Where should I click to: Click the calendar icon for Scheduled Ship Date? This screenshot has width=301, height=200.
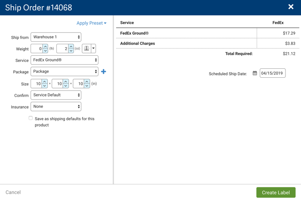pyautogui.click(x=255, y=73)
